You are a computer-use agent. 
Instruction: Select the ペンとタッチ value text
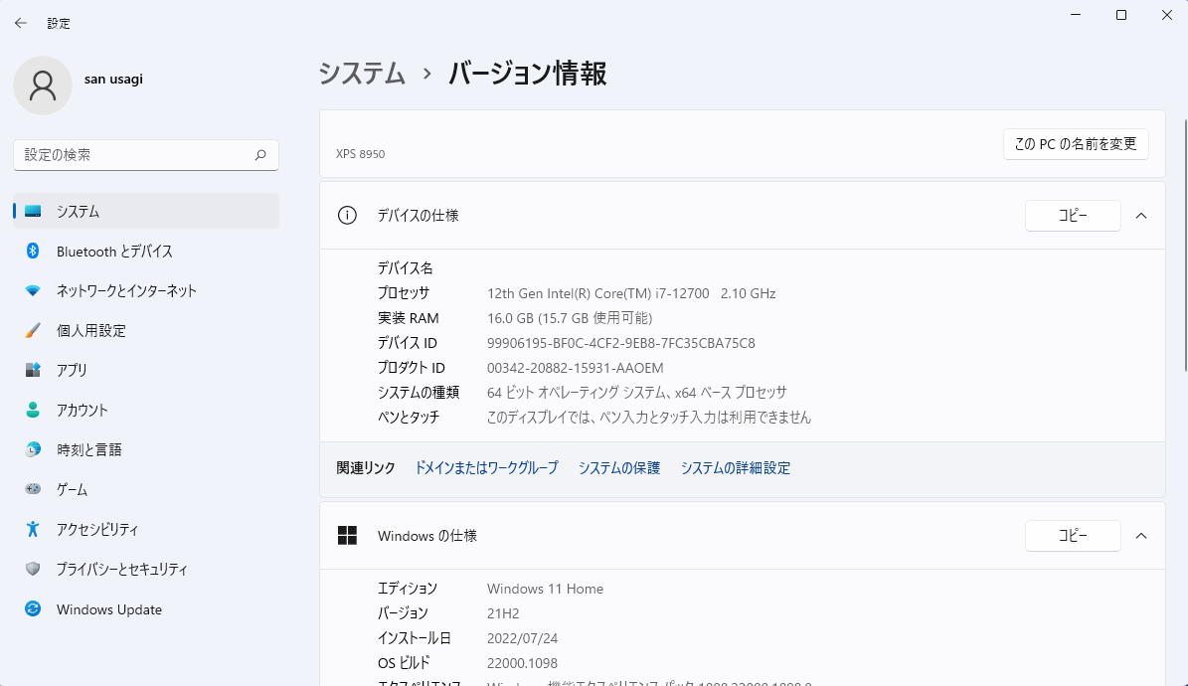[648, 418]
